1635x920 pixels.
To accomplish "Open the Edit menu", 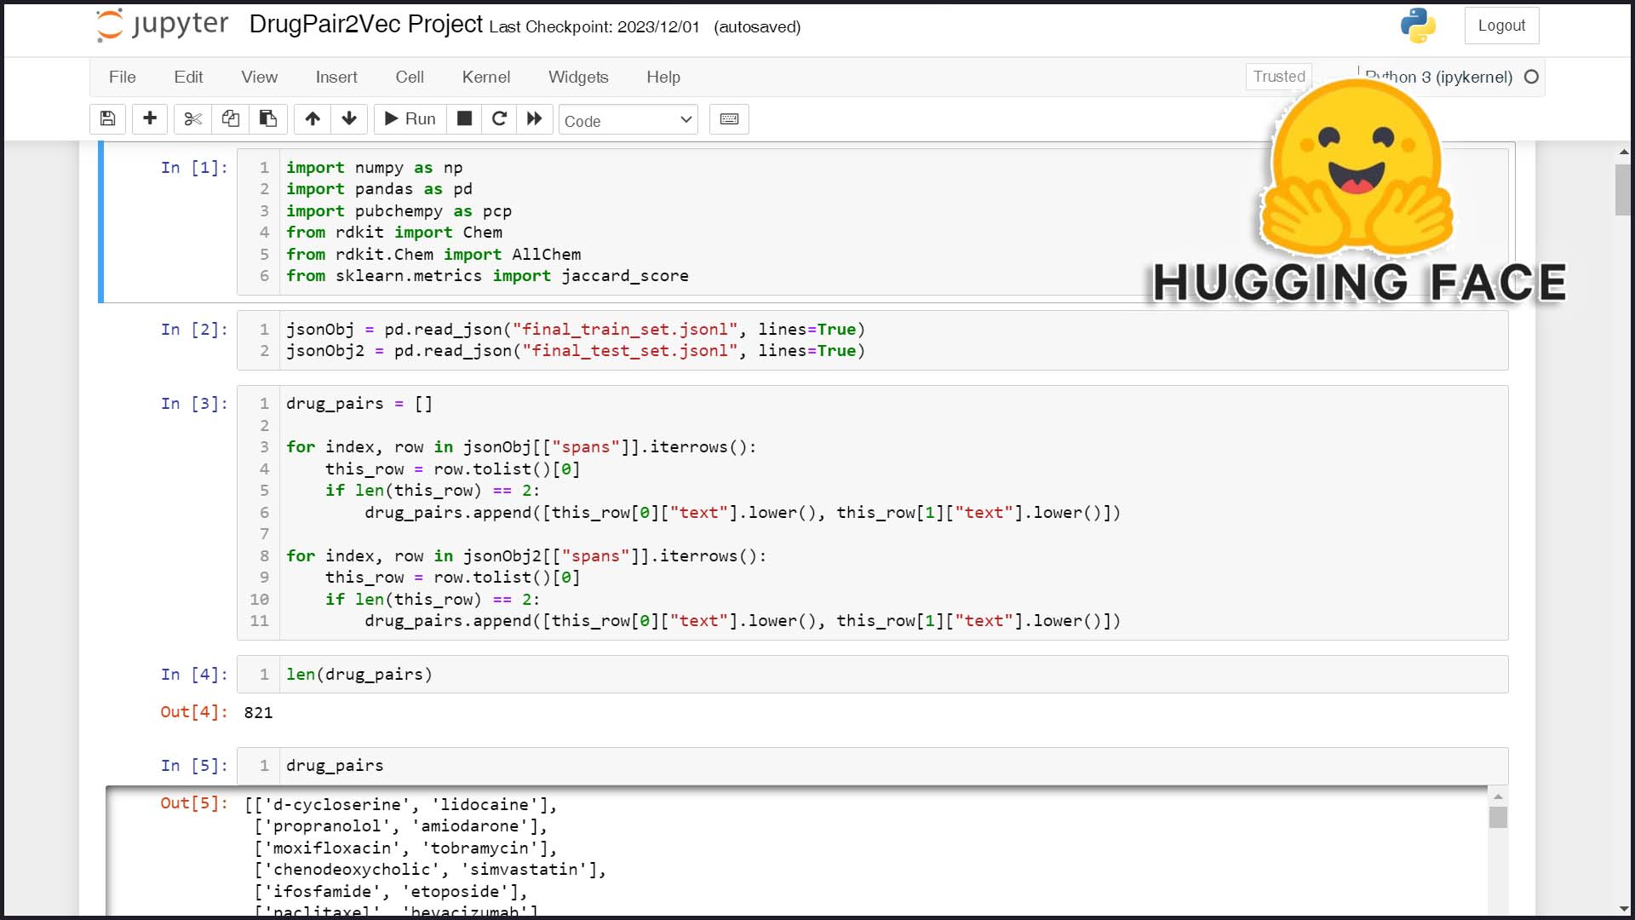I will (188, 78).
